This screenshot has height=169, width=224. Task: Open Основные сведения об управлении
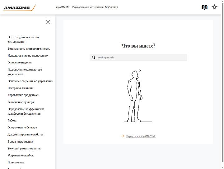30,81
